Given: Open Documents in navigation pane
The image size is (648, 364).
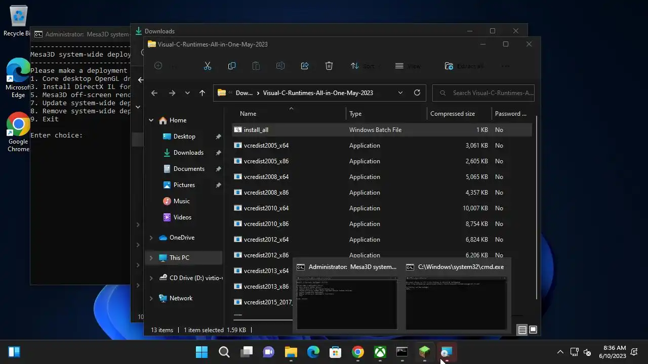Looking at the screenshot, I should point(189,169).
